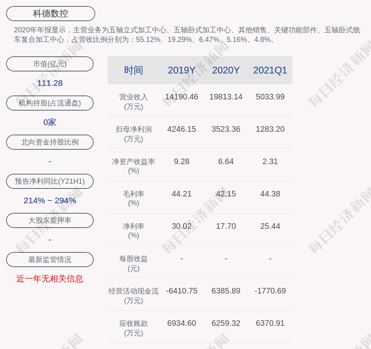Click the 科德数控 company name pill
The image size is (371, 349).
click(50, 14)
